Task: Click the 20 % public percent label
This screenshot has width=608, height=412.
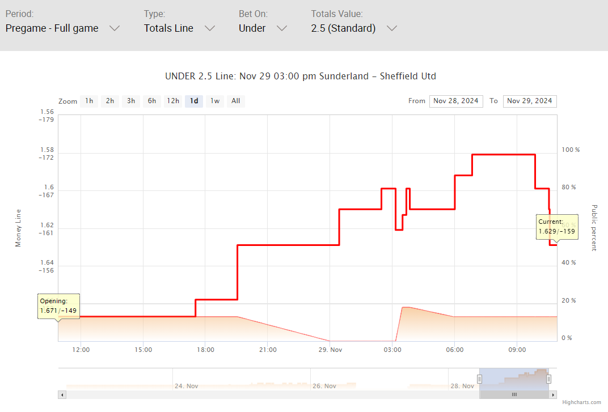Action: point(569,301)
